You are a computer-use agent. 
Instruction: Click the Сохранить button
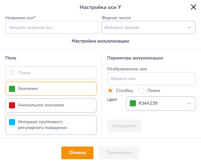pyautogui.click(x=124, y=126)
